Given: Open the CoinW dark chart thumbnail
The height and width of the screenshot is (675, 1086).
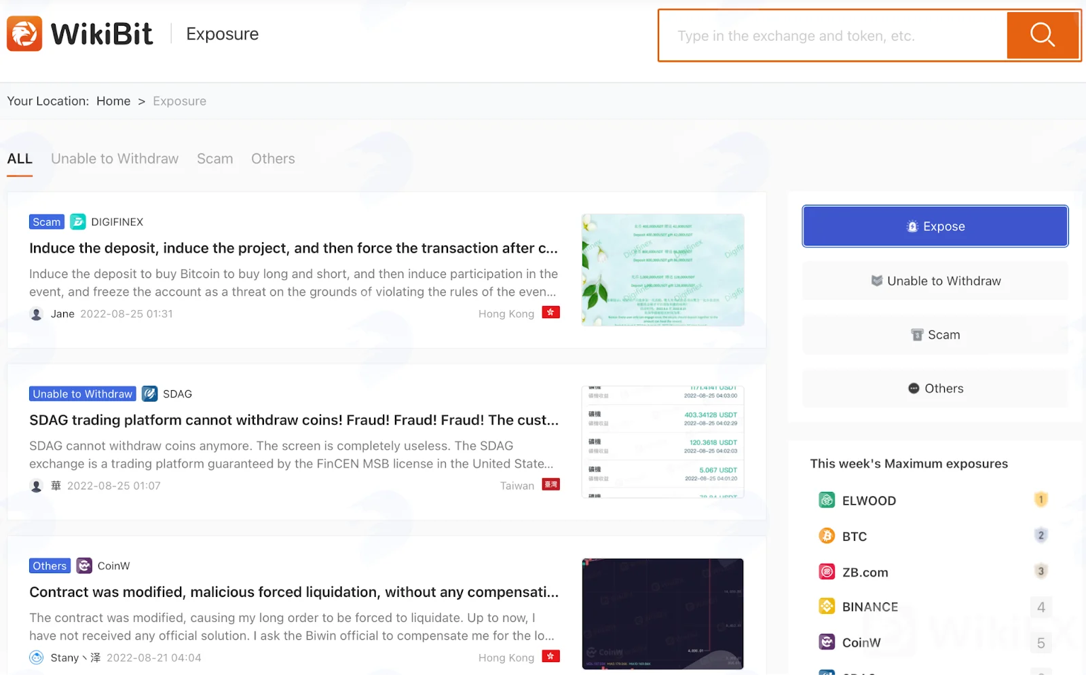Looking at the screenshot, I should (x=662, y=614).
